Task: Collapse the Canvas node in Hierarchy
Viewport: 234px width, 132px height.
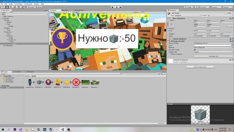Action: pos(3,18)
